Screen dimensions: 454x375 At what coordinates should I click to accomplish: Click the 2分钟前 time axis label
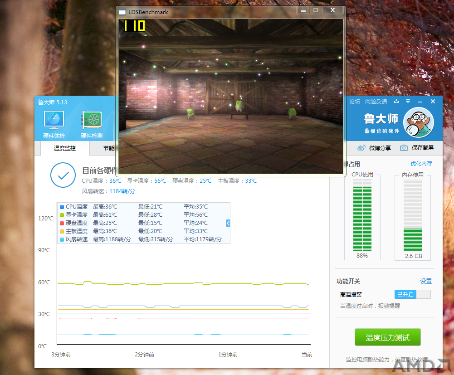[x=145, y=355]
